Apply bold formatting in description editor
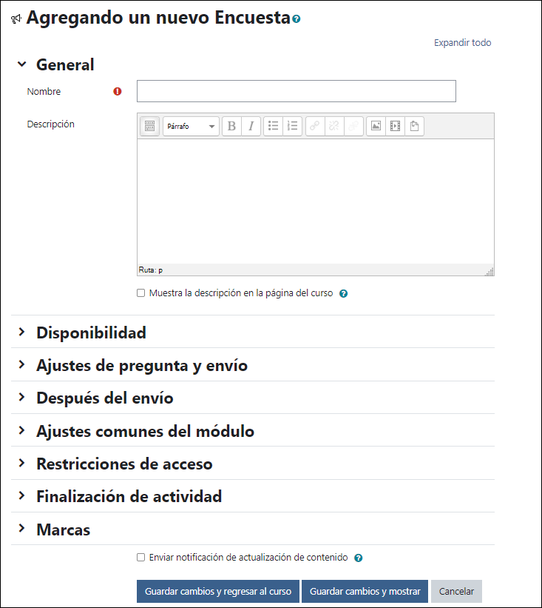542x608 pixels. click(231, 126)
